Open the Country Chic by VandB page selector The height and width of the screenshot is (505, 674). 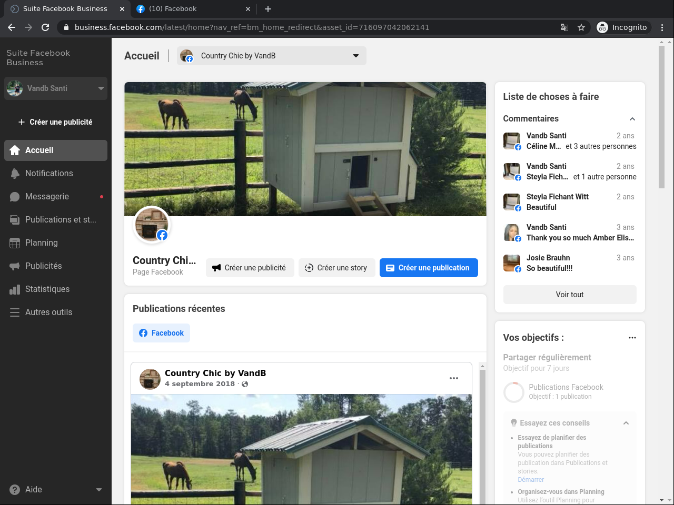pos(272,56)
